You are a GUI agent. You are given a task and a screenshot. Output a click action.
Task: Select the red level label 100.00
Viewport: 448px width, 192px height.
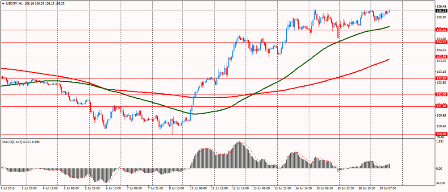pyautogui.click(x=441, y=134)
